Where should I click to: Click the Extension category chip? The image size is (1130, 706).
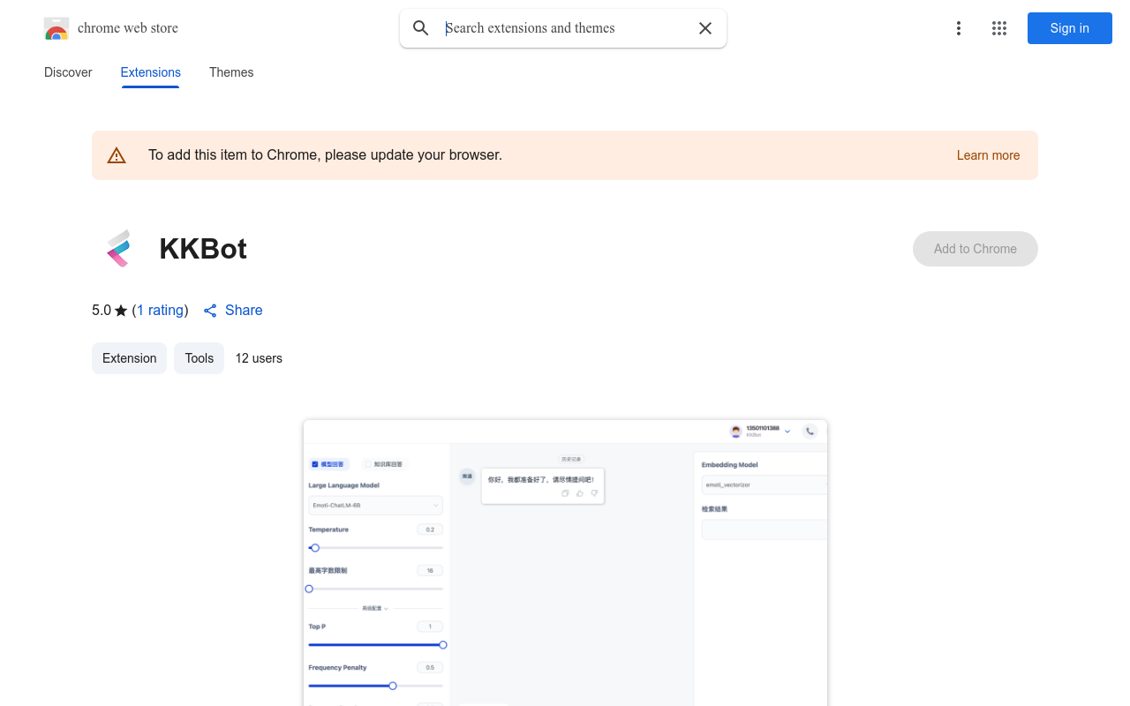129,358
